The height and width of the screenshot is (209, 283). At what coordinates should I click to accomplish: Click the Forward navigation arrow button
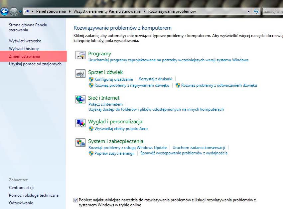[x=14, y=11]
